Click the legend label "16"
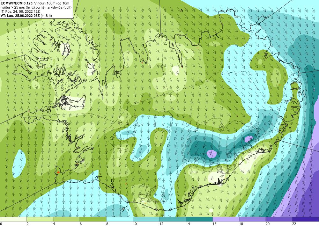This screenshot has height=226, width=319. tap(214, 224)
